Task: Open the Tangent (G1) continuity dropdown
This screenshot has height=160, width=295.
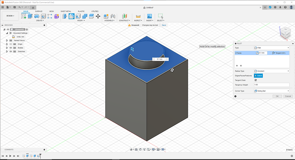Action: [279, 53]
